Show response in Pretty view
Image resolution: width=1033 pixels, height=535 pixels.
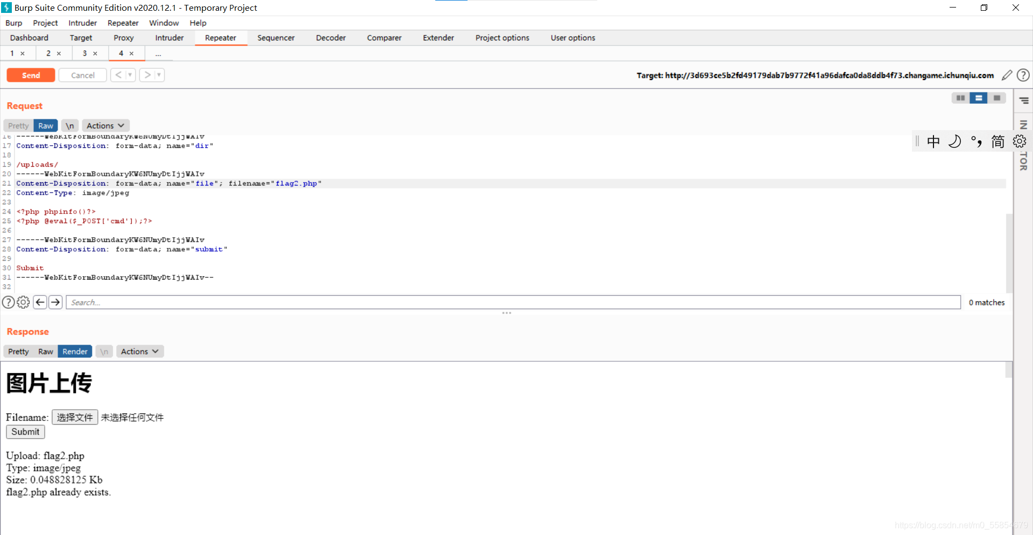click(18, 352)
